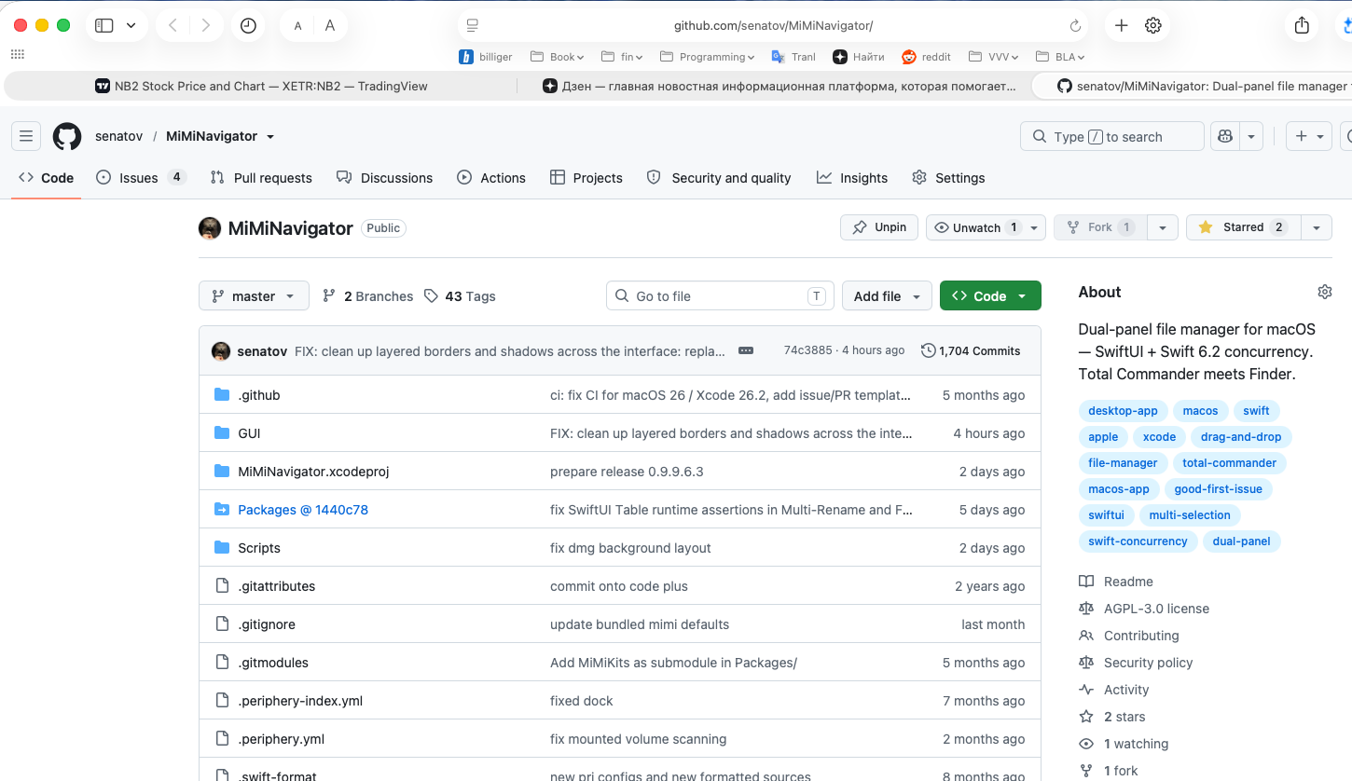
Task: Click commit hash 74c3885
Action: [807, 350]
